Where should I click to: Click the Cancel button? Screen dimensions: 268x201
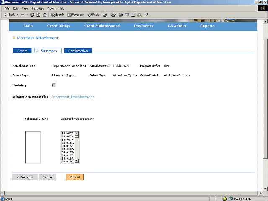(x=47, y=177)
